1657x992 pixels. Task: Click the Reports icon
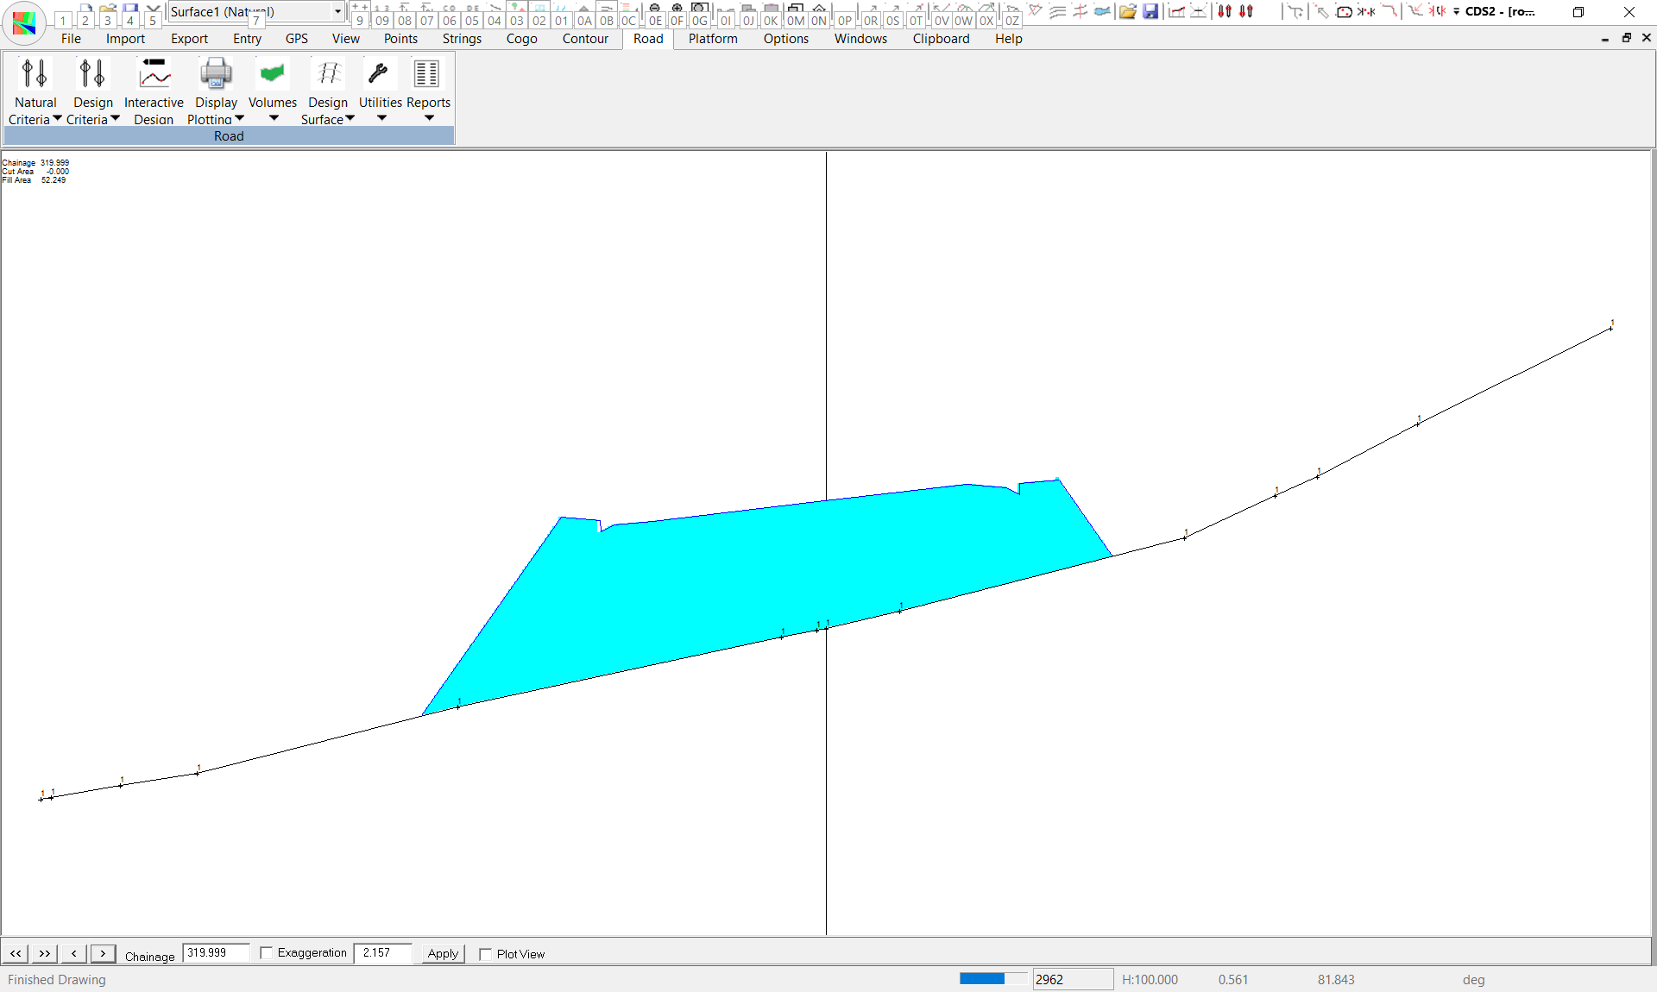click(x=426, y=76)
